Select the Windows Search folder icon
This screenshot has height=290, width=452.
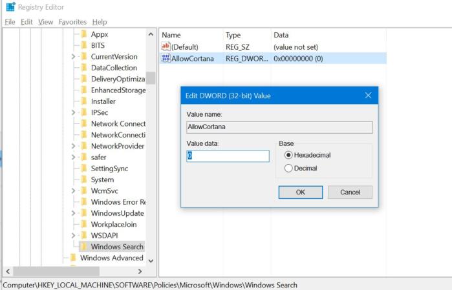(x=83, y=247)
